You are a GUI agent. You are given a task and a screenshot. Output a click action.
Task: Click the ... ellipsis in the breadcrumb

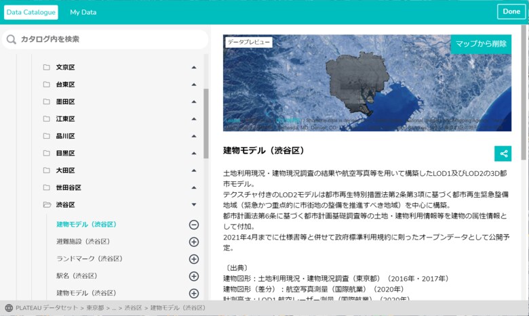coord(114,308)
